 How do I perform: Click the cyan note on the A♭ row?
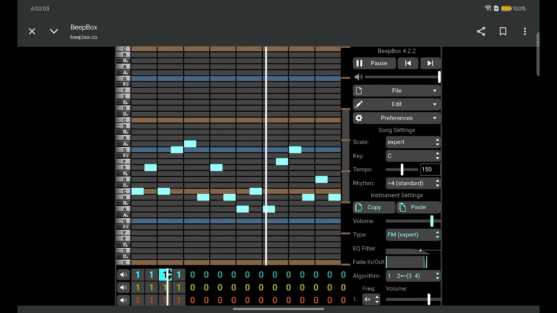point(190,144)
